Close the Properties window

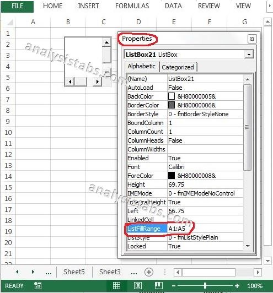[x=252, y=39]
